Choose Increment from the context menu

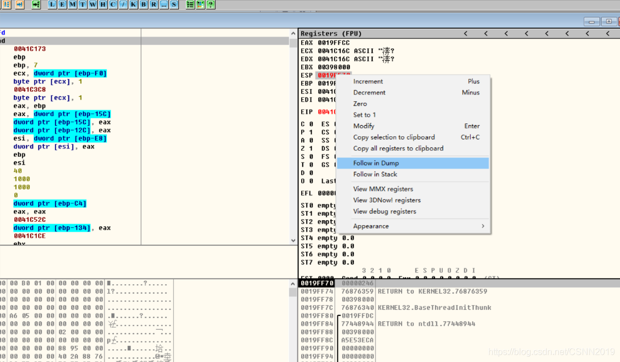(412, 81)
